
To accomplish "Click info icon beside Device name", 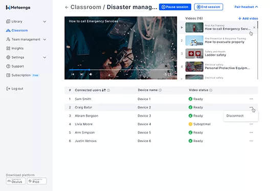I will coord(160,90).
